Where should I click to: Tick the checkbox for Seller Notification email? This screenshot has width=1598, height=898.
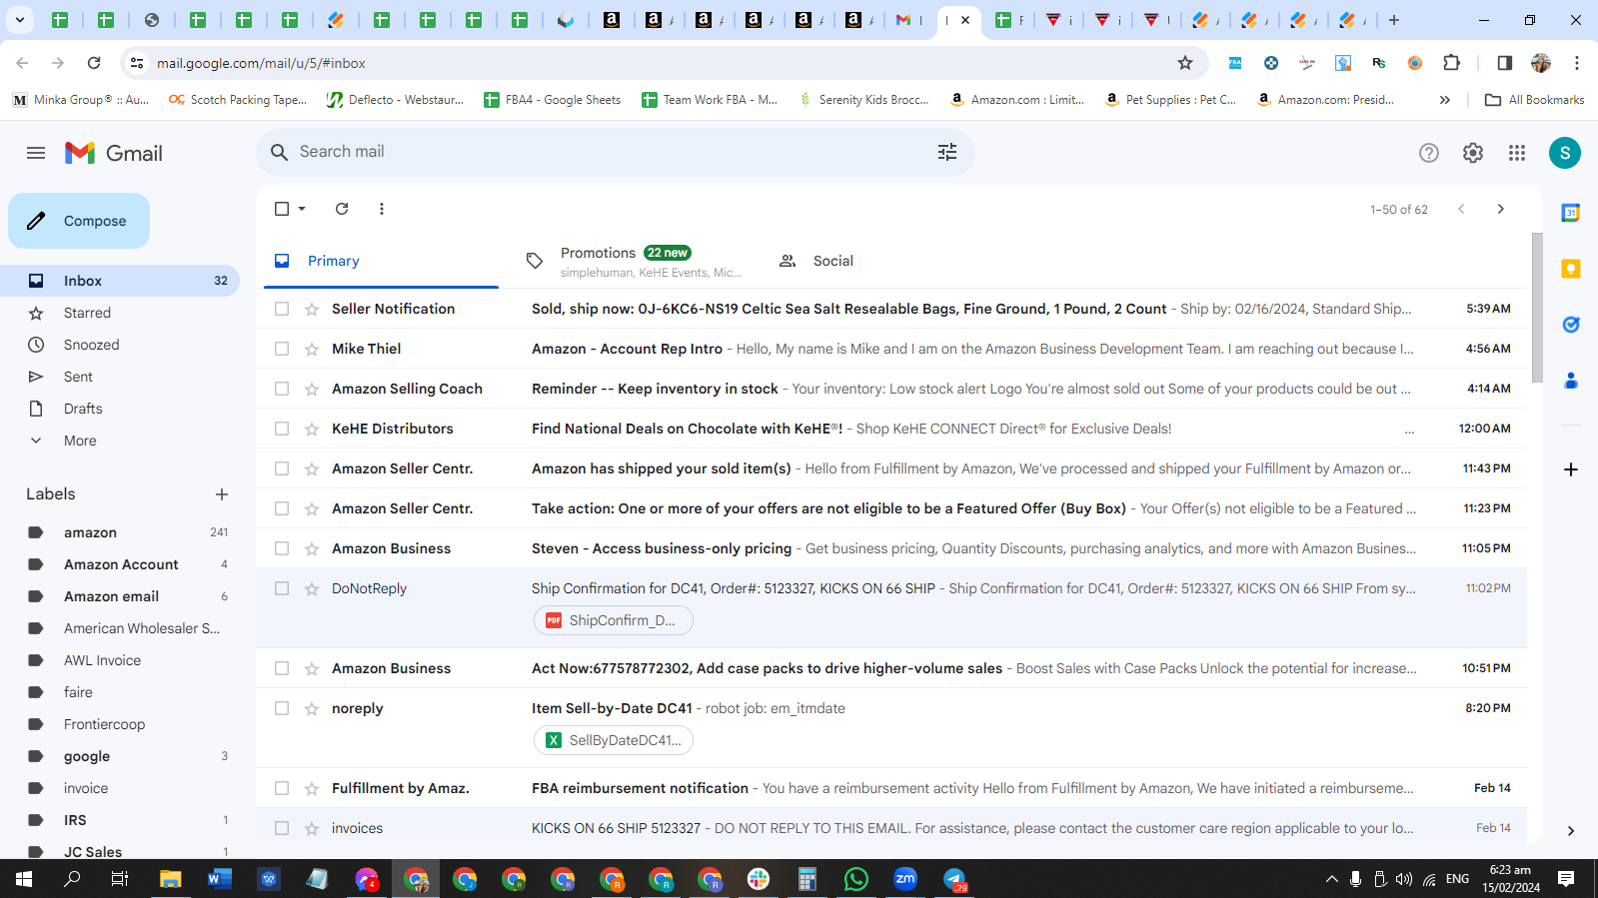pyautogui.click(x=282, y=309)
